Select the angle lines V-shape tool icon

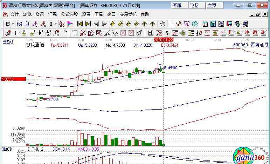115,33
